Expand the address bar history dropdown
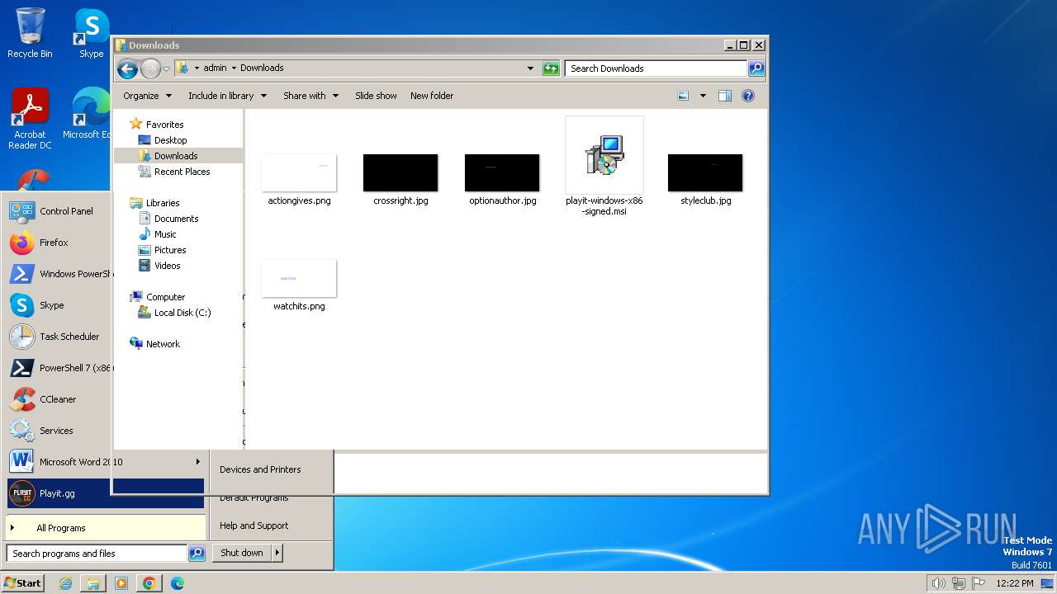Viewport: 1057px width, 594px height. pyautogui.click(x=530, y=68)
